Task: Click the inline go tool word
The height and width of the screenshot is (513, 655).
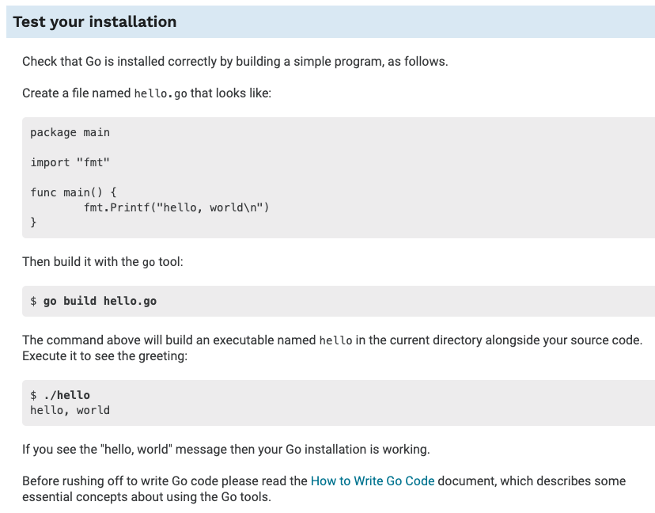Action: (149, 263)
